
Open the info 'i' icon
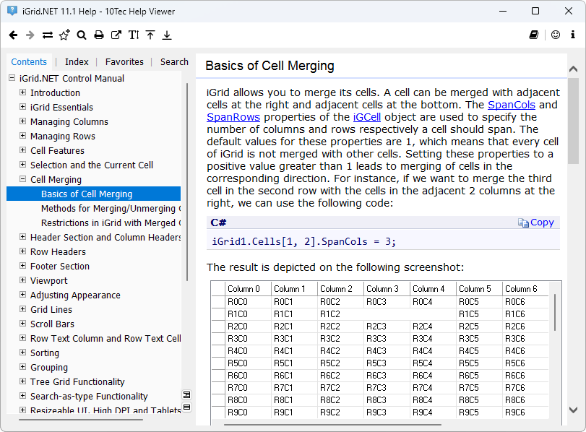[x=572, y=35]
